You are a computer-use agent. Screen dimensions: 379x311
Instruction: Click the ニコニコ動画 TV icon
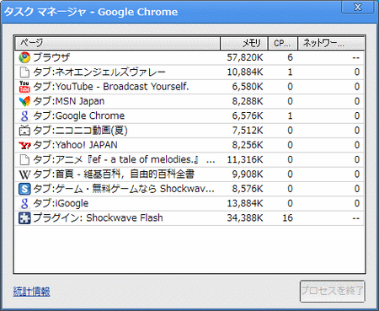coord(24,131)
